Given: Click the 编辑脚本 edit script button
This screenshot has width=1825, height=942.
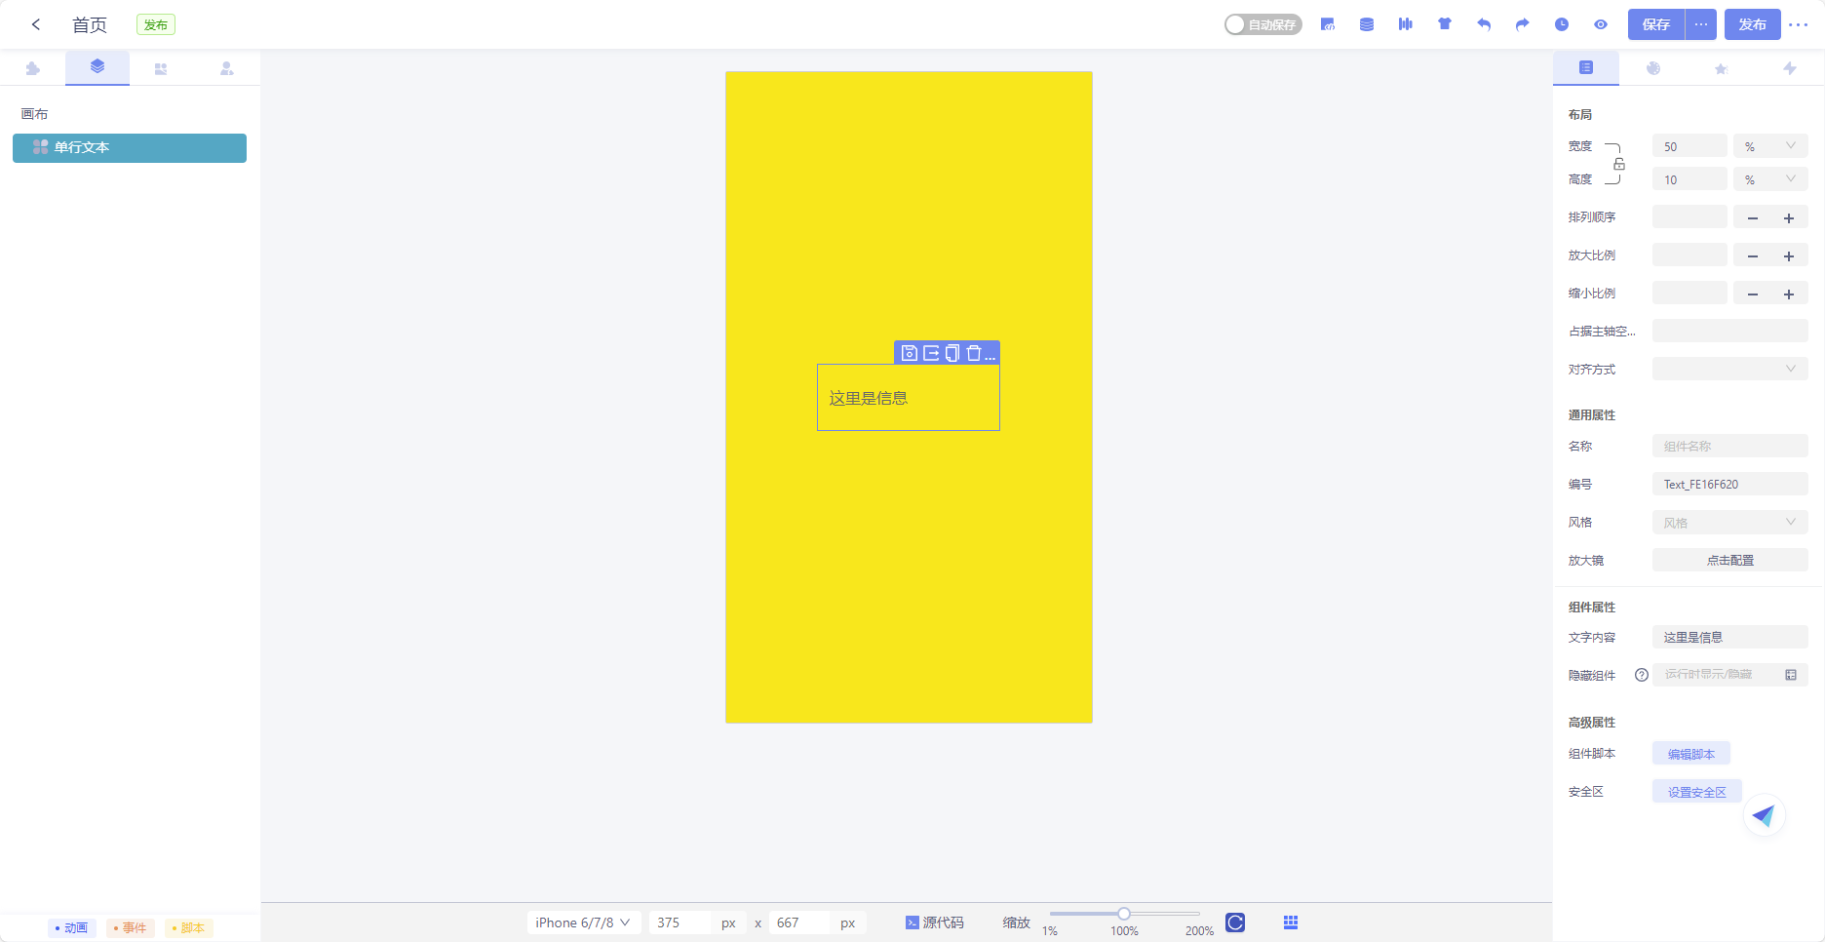Looking at the screenshot, I should tap(1691, 753).
